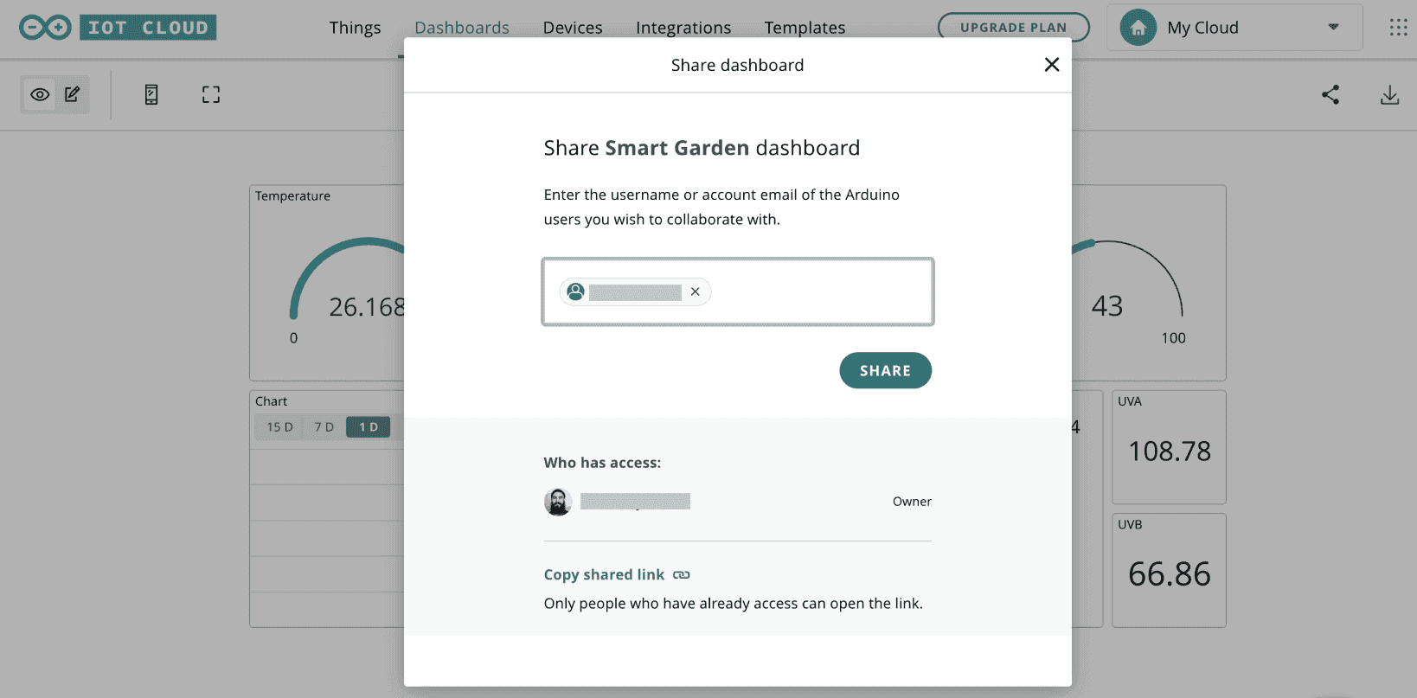Open the mobile layout preview icon
The width and height of the screenshot is (1417, 698).
point(151,94)
